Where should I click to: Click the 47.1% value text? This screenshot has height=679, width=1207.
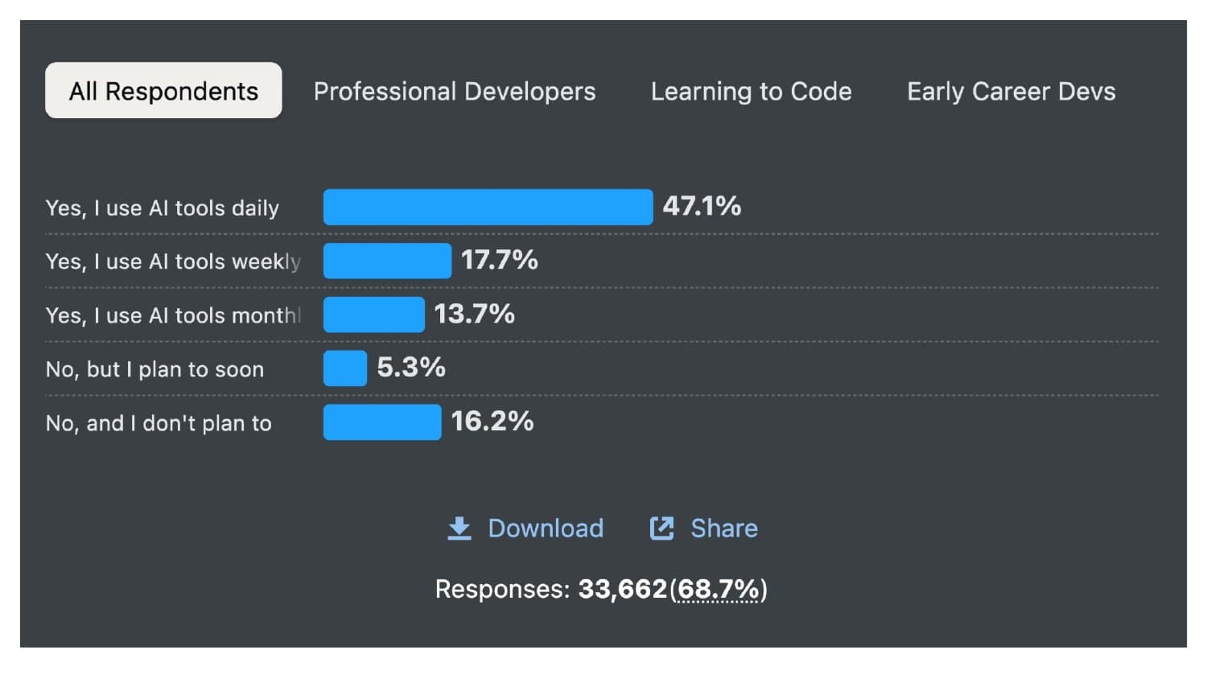pyautogui.click(x=702, y=207)
